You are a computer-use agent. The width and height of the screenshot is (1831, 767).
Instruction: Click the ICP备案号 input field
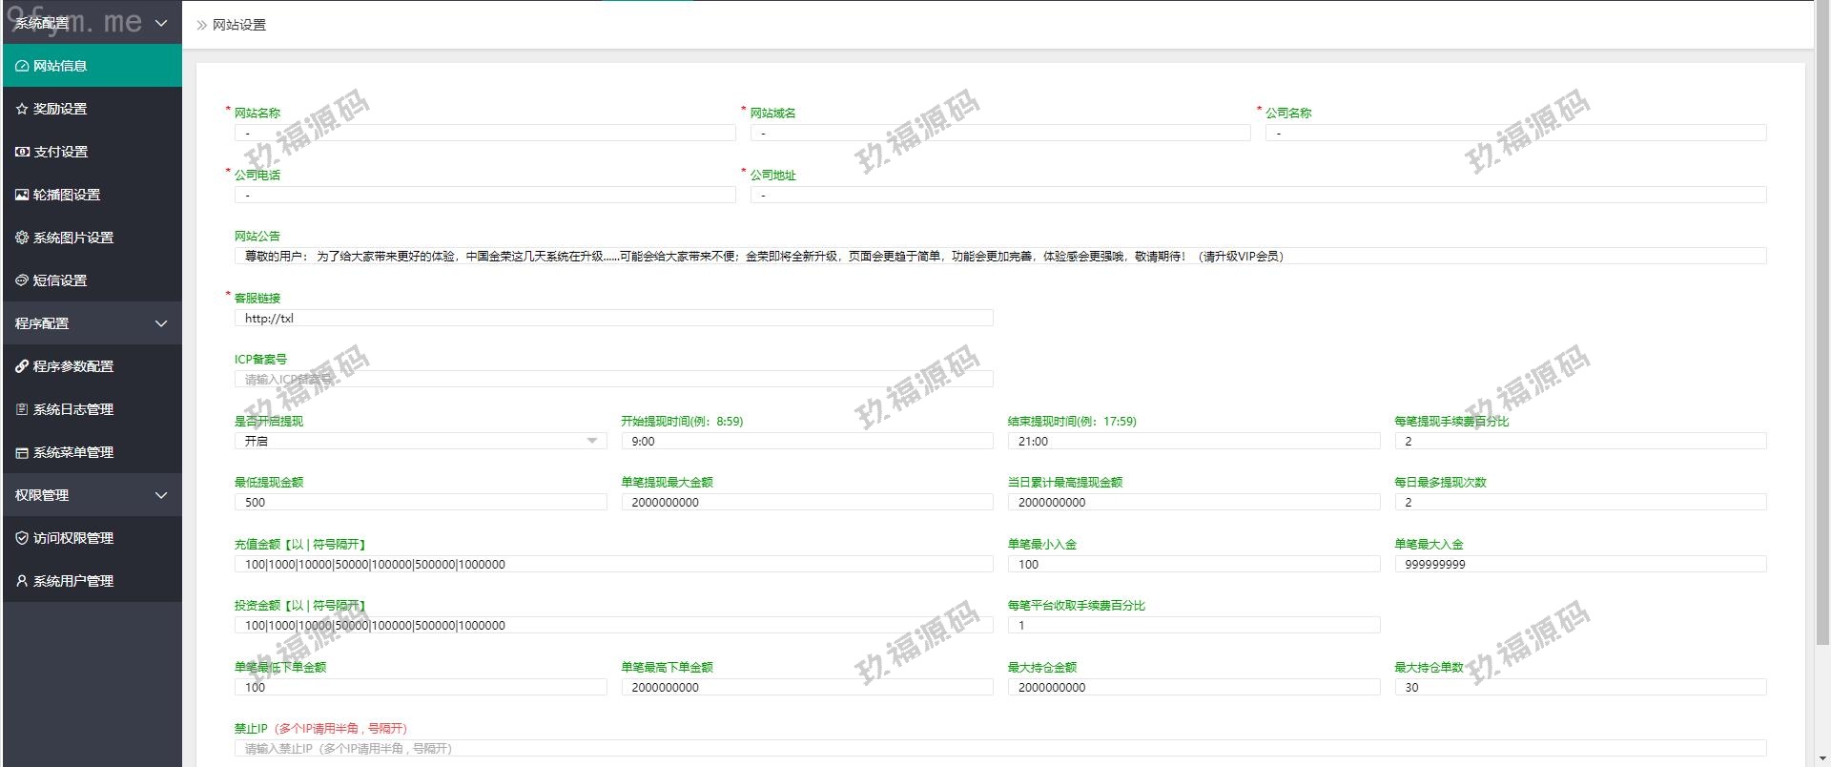tap(613, 379)
